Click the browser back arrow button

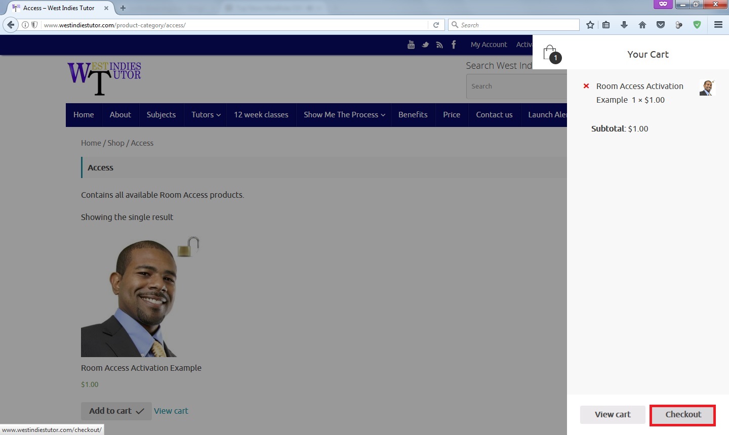(x=11, y=25)
